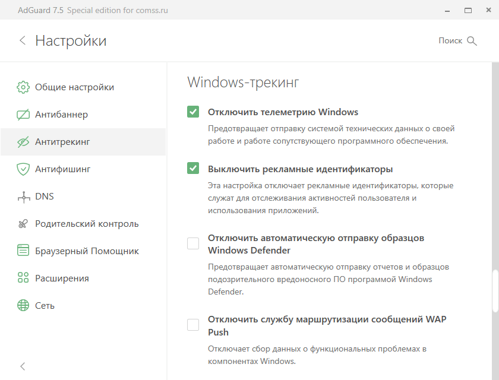Close the AdGuard window

[x=488, y=10]
